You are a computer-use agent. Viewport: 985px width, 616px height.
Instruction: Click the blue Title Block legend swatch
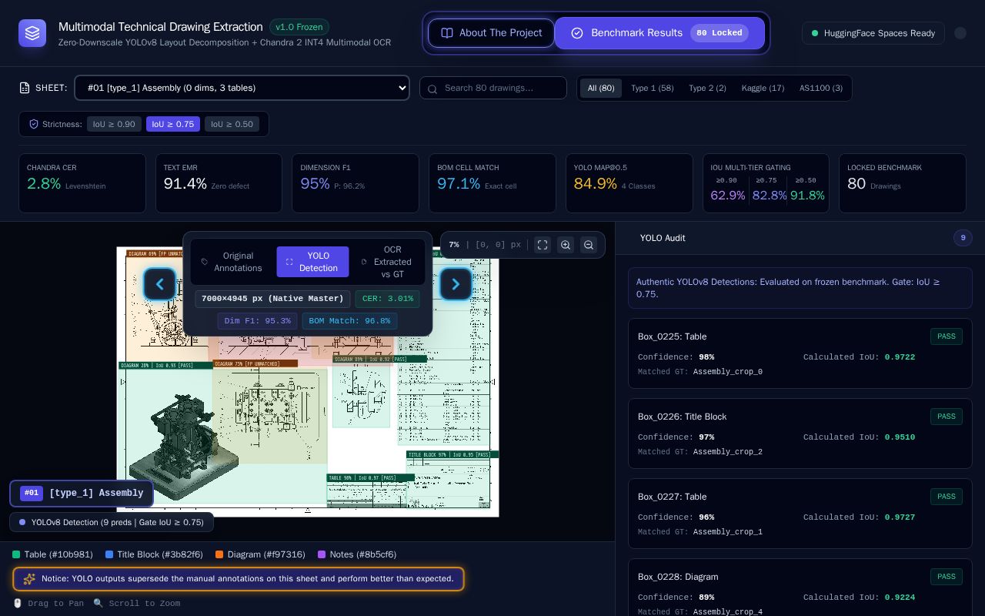point(109,554)
